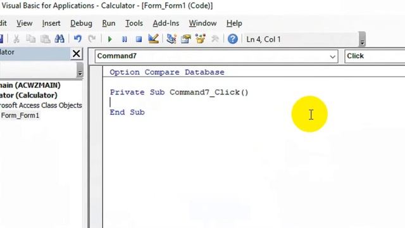Click the Paste clipboard icon
The width and height of the screenshot is (405, 228).
point(45,39)
